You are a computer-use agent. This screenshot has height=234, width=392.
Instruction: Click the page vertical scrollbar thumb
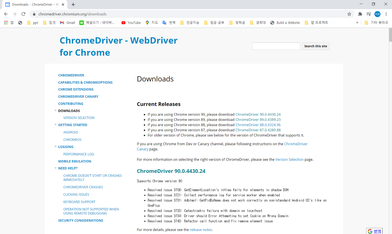(390, 35)
